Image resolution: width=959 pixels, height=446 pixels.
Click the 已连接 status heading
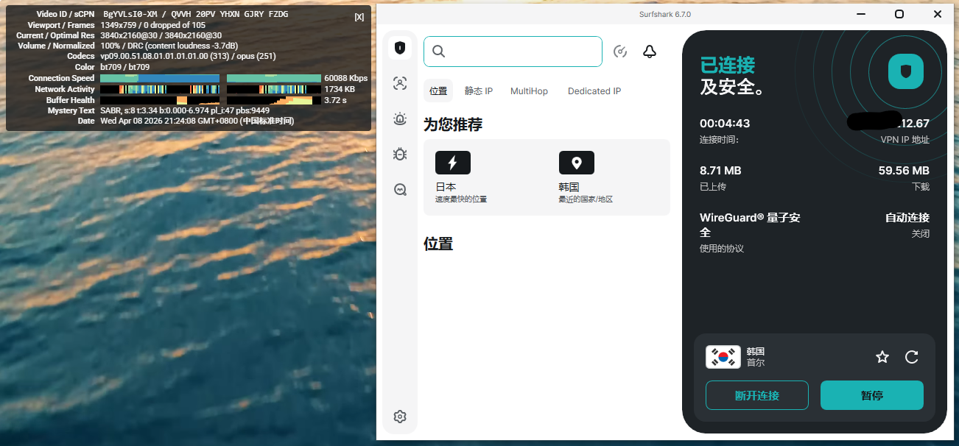click(x=728, y=65)
